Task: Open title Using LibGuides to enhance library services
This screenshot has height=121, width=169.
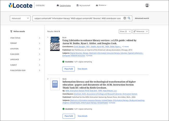Action: point(99,42)
